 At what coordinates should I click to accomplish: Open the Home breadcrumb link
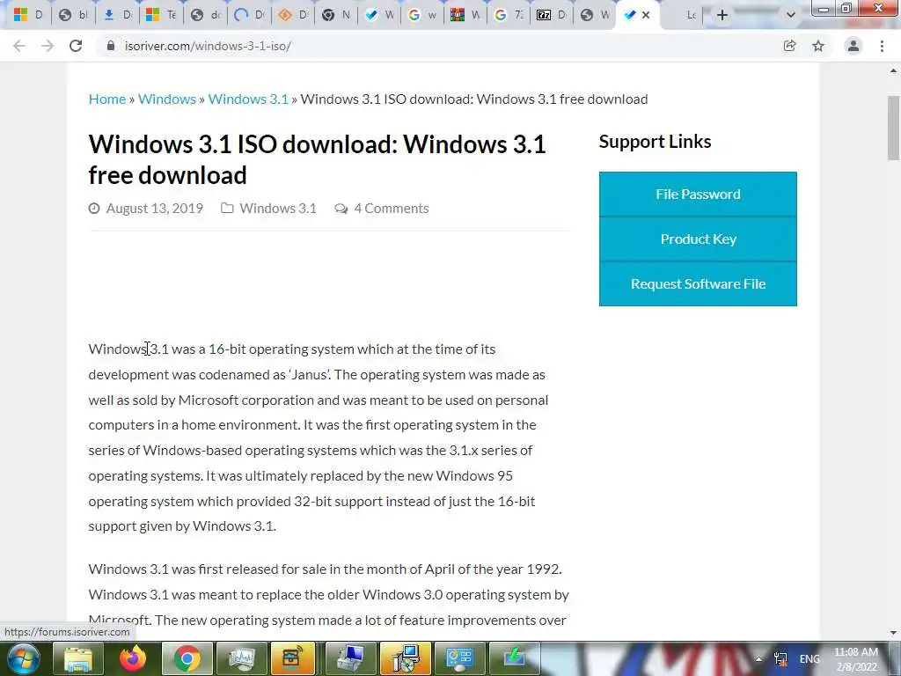(x=106, y=99)
